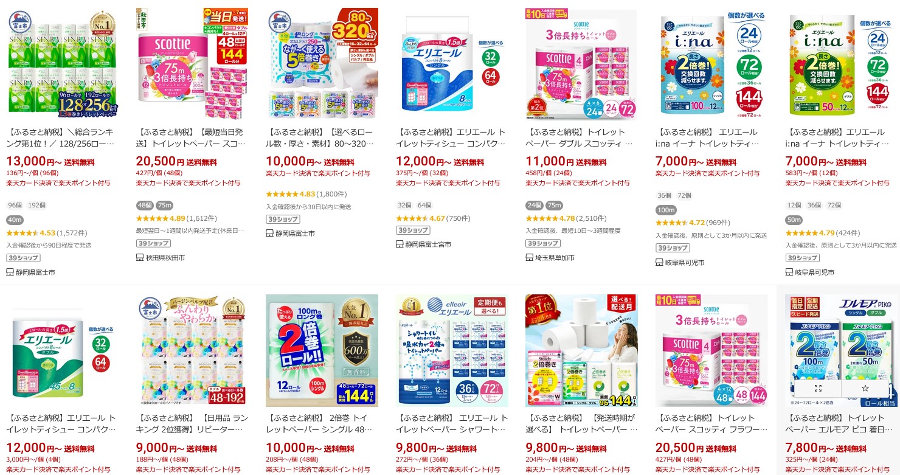Image resolution: width=900 pixels, height=475 pixels.
Task: Click the 静岡県富士宮市 location under the blue エリエール product
Action: [428, 244]
